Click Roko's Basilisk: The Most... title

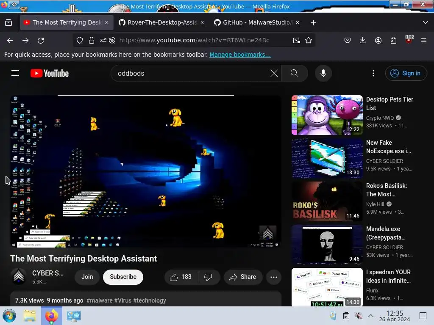(387, 190)
